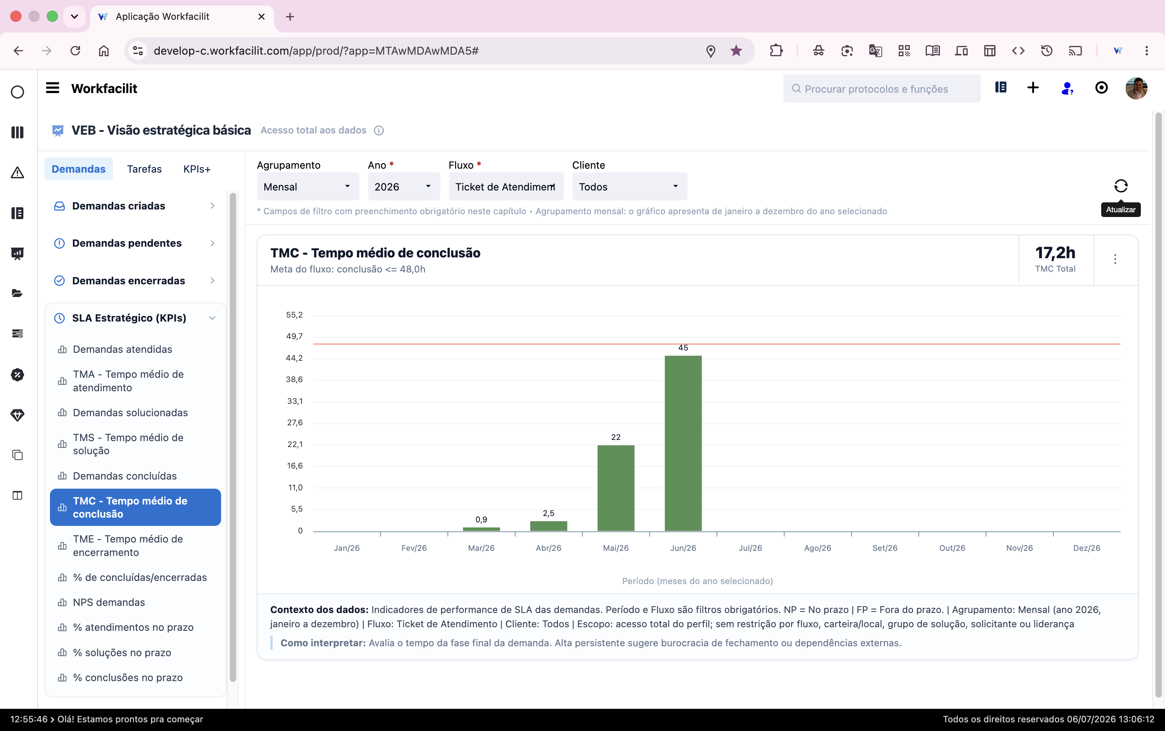Open browser three-dot menu
Image resolution: width=1165 pixels, height=731 pixels.
[x=1147, y=51]
